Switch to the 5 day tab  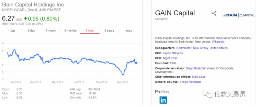(31, 31)
